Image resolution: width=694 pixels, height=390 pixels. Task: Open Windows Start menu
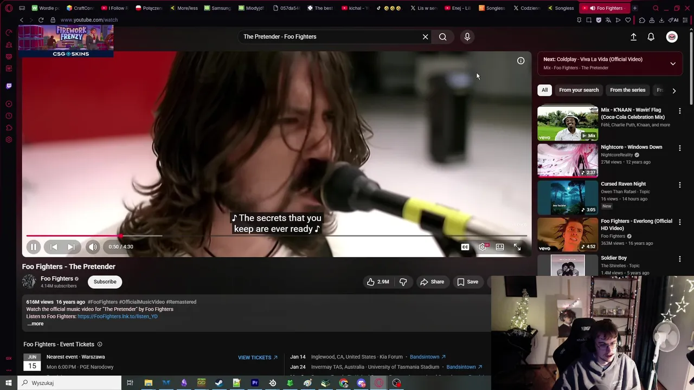pyautogui.click(x=9, y=383)
